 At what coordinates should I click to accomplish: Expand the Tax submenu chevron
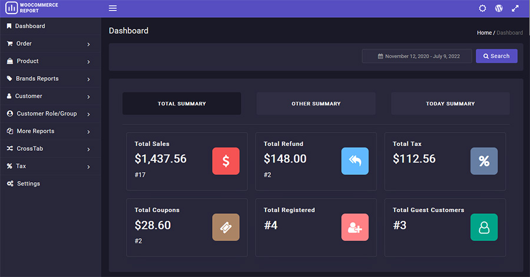[x=88, y=167]
